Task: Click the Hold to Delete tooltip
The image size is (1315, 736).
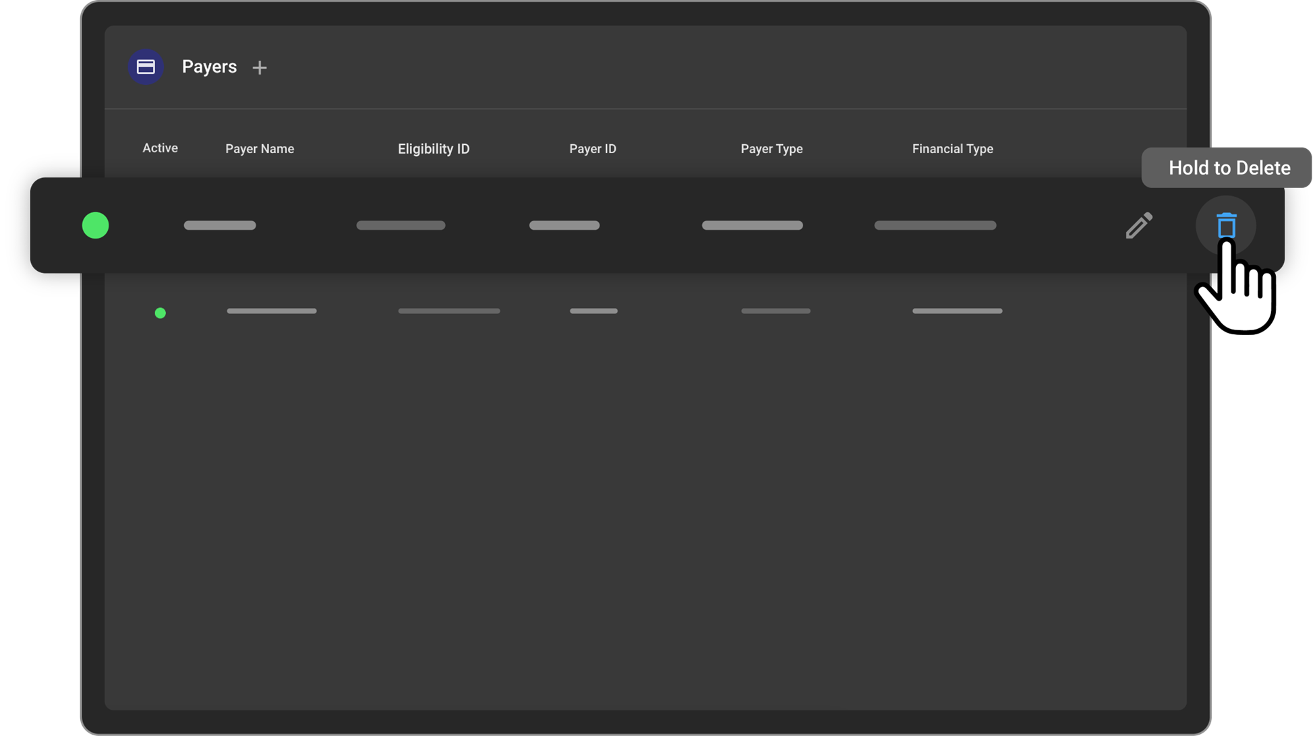Action: [x=1229, y=168]
